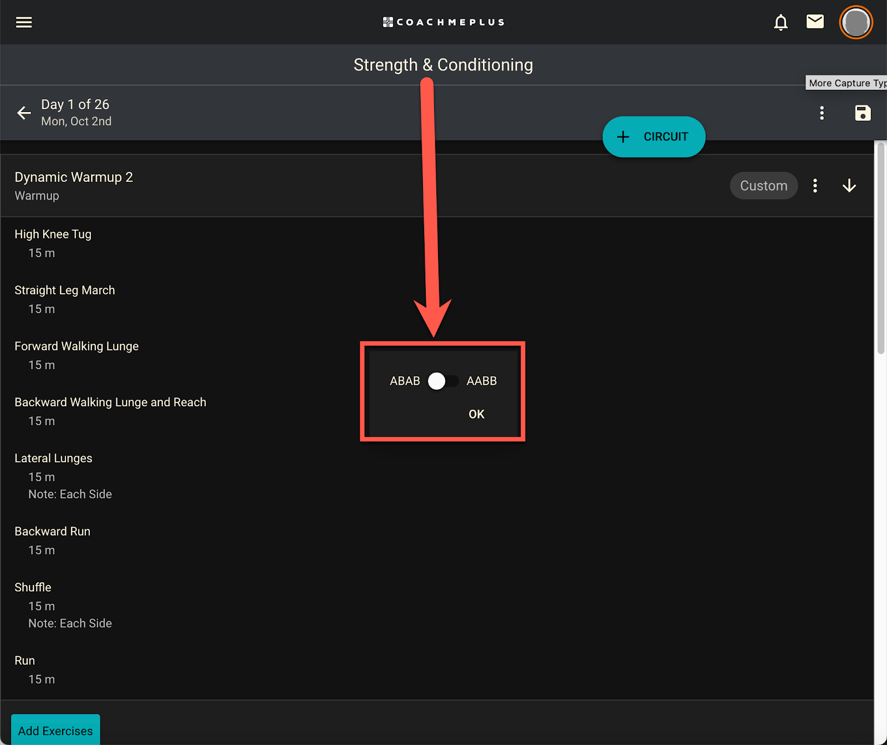
Task: Go back with the left arrow
Action: [24, 113]
